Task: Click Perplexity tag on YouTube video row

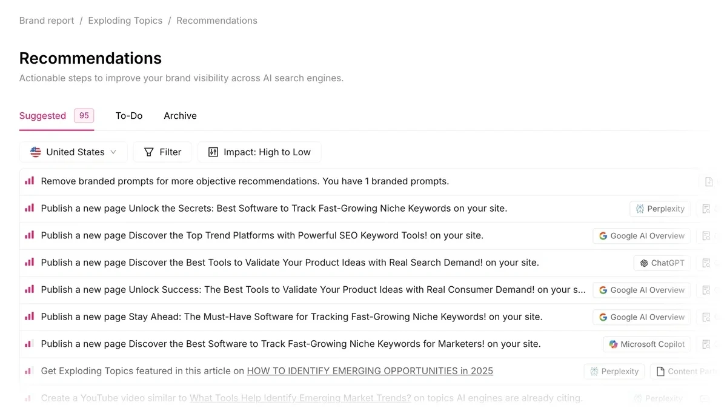Action: (x=659, y=398)
